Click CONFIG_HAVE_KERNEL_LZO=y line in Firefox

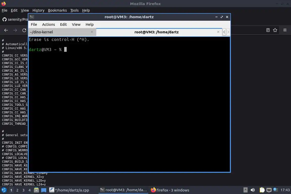[24, 180]
